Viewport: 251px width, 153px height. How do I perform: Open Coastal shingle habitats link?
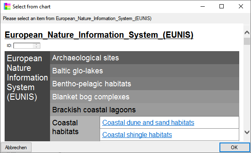pyautogui.click(x=137, y=135)
